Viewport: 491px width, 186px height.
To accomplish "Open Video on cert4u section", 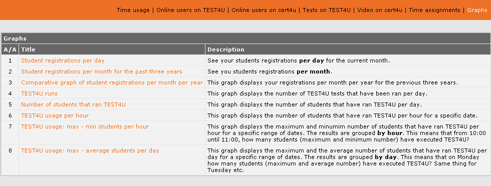I will pyautogui.click(x=380, y=10).
